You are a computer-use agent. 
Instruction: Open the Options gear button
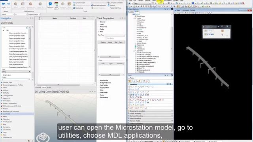click(50, 5)
